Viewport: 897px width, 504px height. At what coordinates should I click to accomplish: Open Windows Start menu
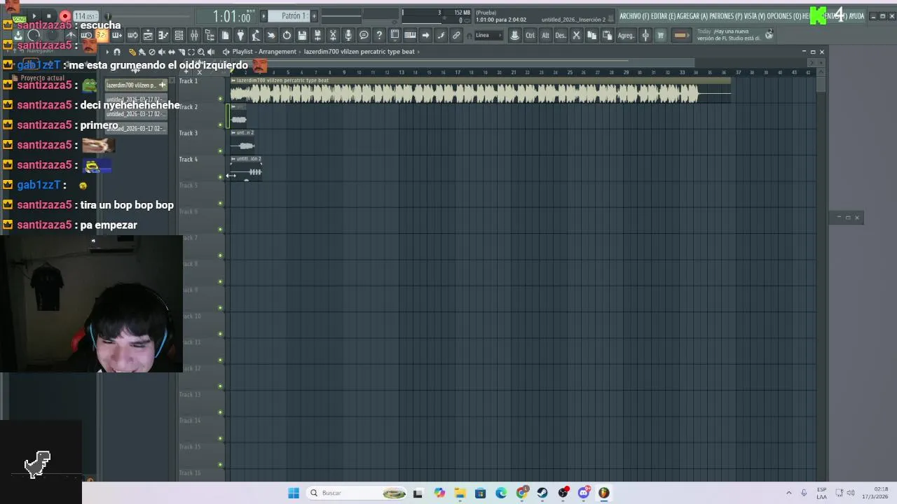[x=294, y=493]
